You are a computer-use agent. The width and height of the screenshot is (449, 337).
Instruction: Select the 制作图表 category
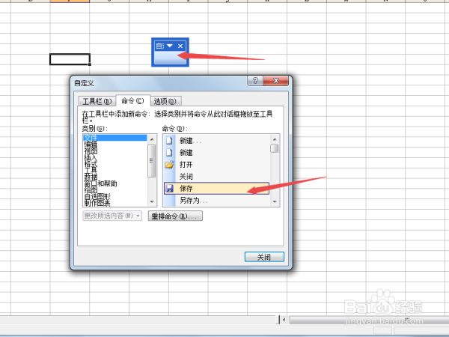(x=114, y=203)
